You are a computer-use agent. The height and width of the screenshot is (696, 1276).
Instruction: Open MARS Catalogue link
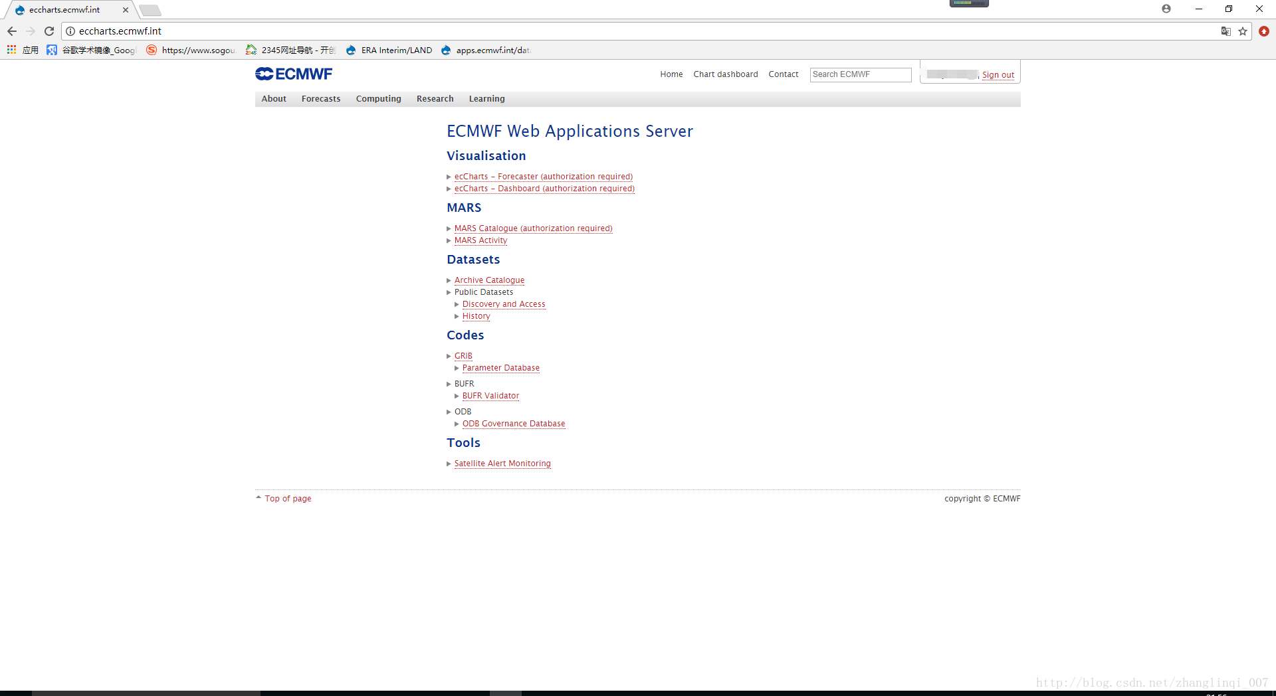pyautogui.click(x=534, y=228)
